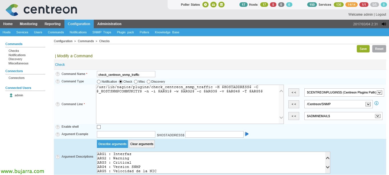Viewport: 389px width, 175px height.
Task: Click services OK badge 130
Action: tap(339, 5)
